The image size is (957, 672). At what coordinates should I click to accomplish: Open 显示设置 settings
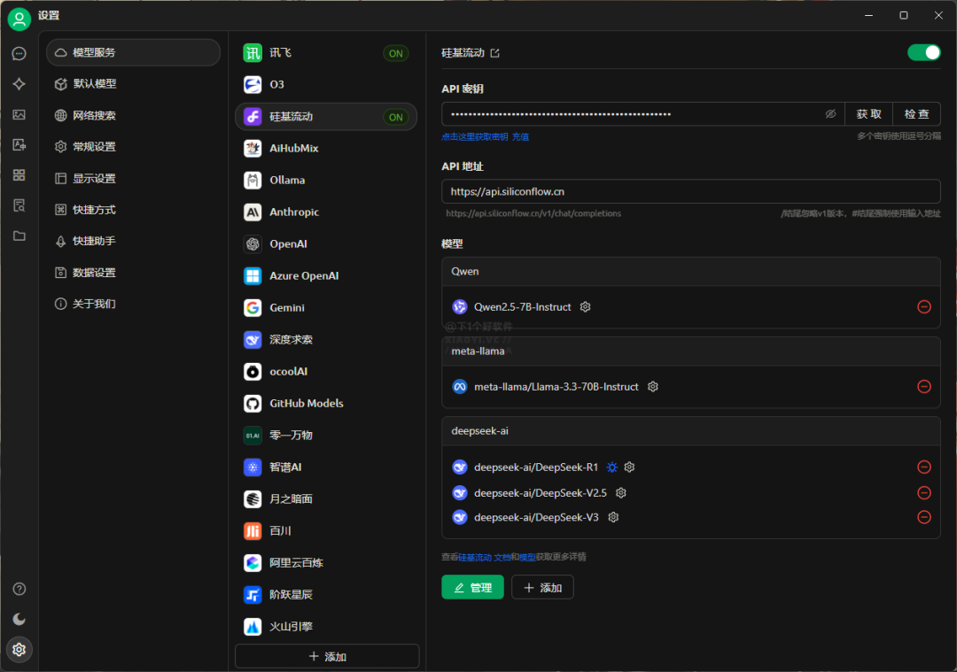[133, 178]
